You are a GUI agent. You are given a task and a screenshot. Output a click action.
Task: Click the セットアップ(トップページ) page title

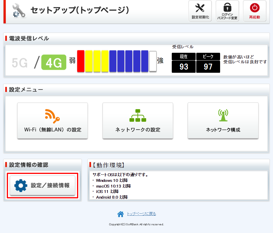(x=80, y=10)
